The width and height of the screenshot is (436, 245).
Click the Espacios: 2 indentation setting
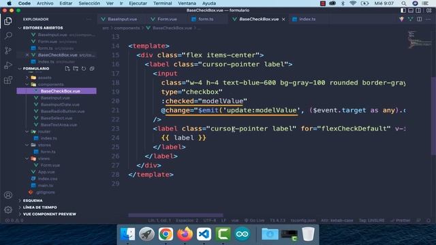click(187, 220)
